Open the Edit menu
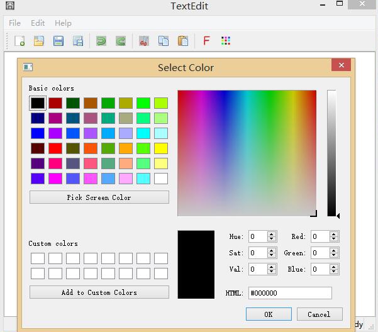Viewport: 378px width, 332px height. (38, 23)
